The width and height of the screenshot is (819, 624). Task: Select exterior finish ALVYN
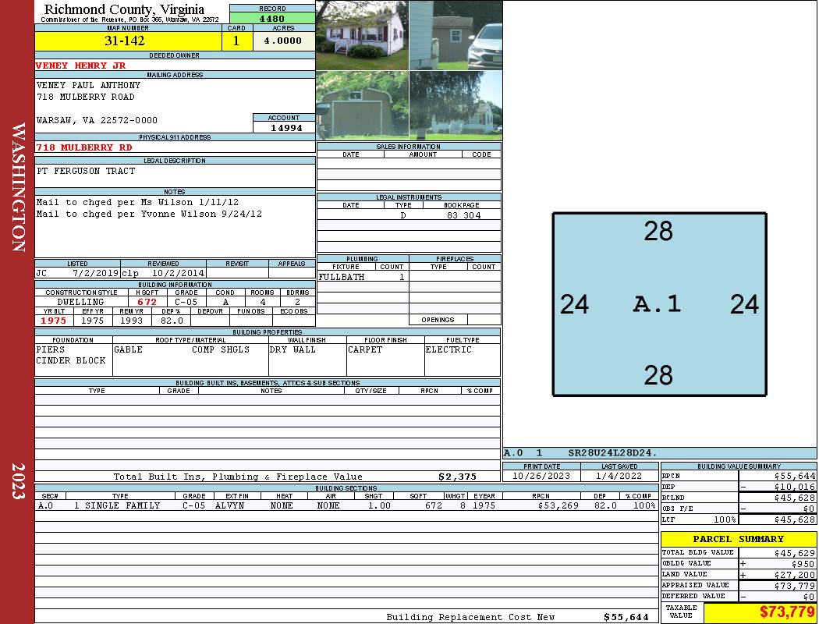point(229,506)
